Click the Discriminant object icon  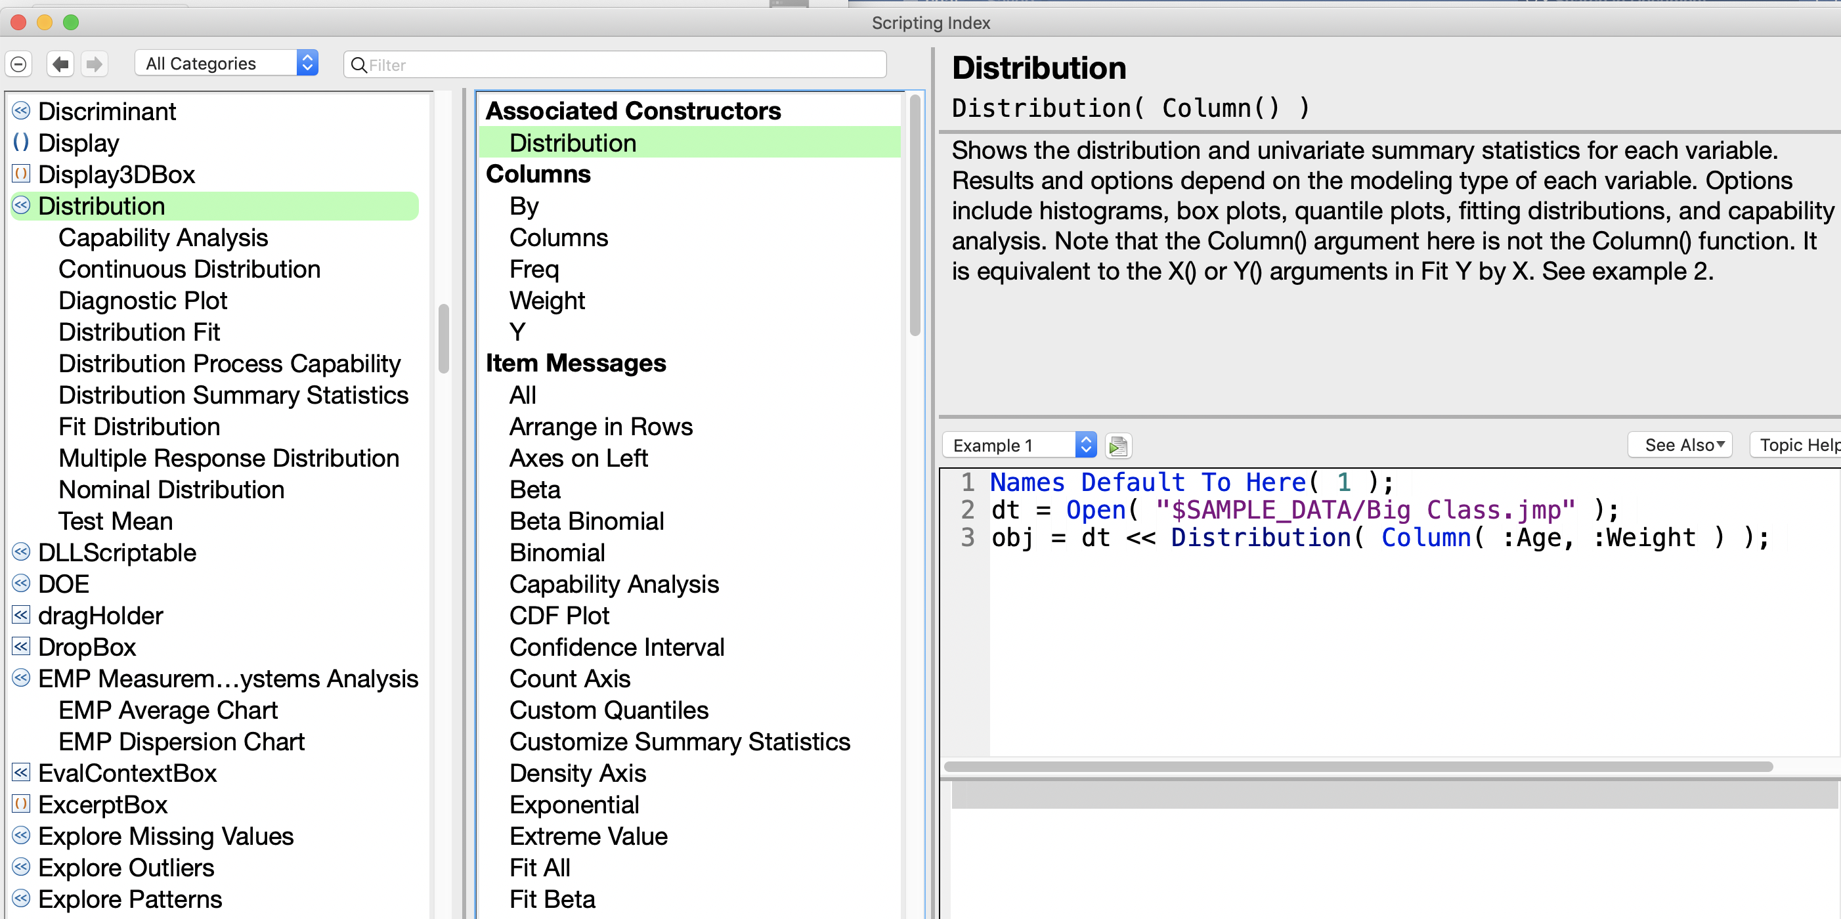[x=22, y=111]
